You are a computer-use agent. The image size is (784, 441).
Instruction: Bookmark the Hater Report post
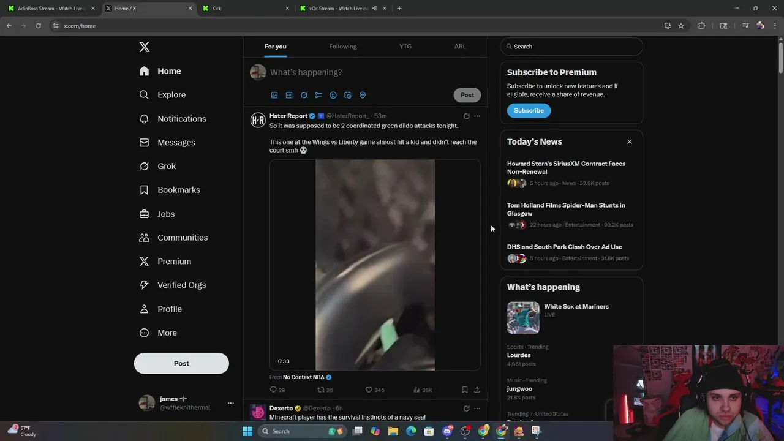465,390
